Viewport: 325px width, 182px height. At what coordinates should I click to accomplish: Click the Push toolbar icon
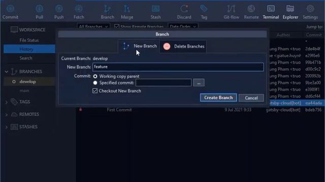(x=59, y=9)
